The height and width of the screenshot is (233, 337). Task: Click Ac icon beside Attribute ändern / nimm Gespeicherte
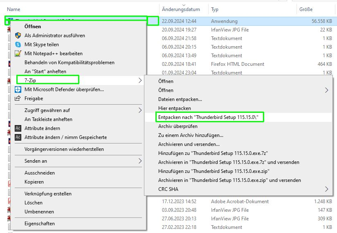18,137
